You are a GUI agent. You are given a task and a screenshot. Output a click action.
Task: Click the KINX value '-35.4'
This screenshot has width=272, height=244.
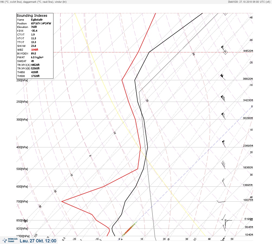[x=34, y=31]
